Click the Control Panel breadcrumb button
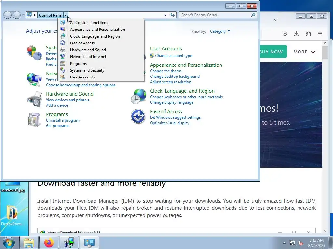The image size is (333, 249). click(x=51, y=15)
